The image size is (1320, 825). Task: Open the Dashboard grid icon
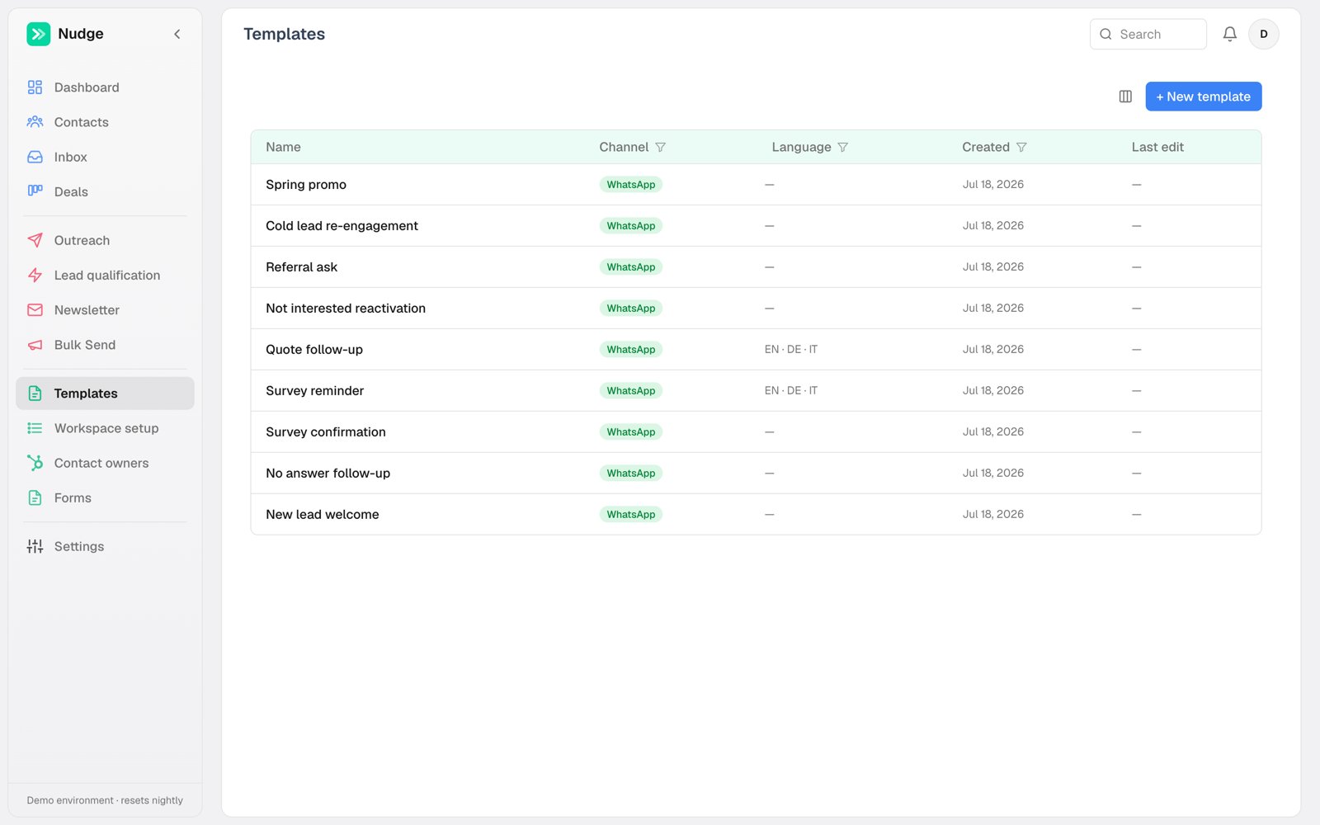(35, 87)
